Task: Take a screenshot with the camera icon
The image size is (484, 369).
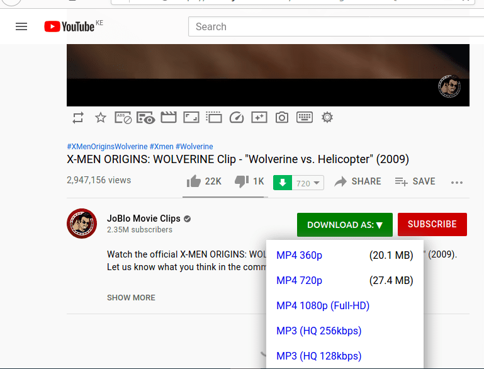Action: click(x=282, y=117)
